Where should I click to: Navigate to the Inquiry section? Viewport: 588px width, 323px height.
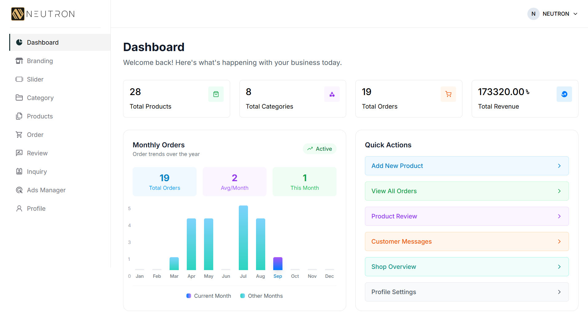point(37,171)
